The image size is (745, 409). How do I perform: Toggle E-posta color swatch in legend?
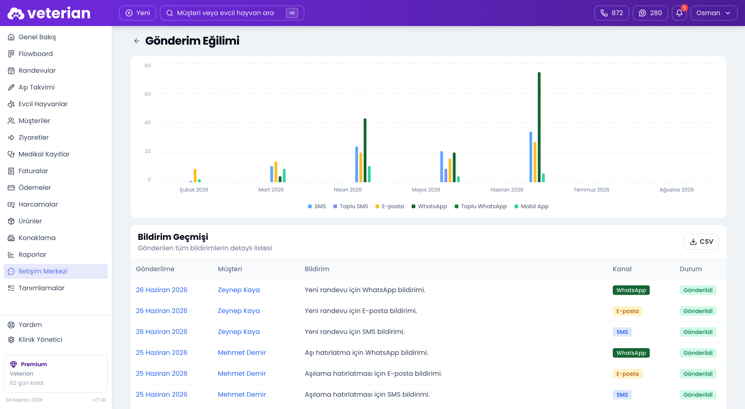tap(378, 206)
